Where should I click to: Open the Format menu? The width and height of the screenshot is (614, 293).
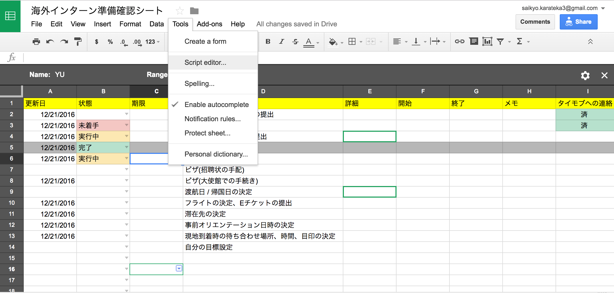point(130,24)
